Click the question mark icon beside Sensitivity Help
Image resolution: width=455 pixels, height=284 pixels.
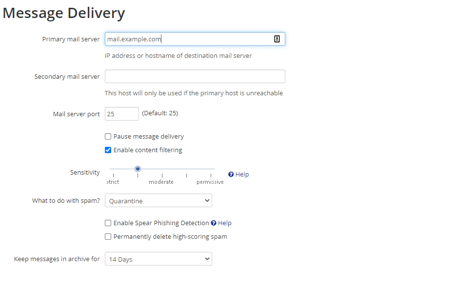(231, 174)
